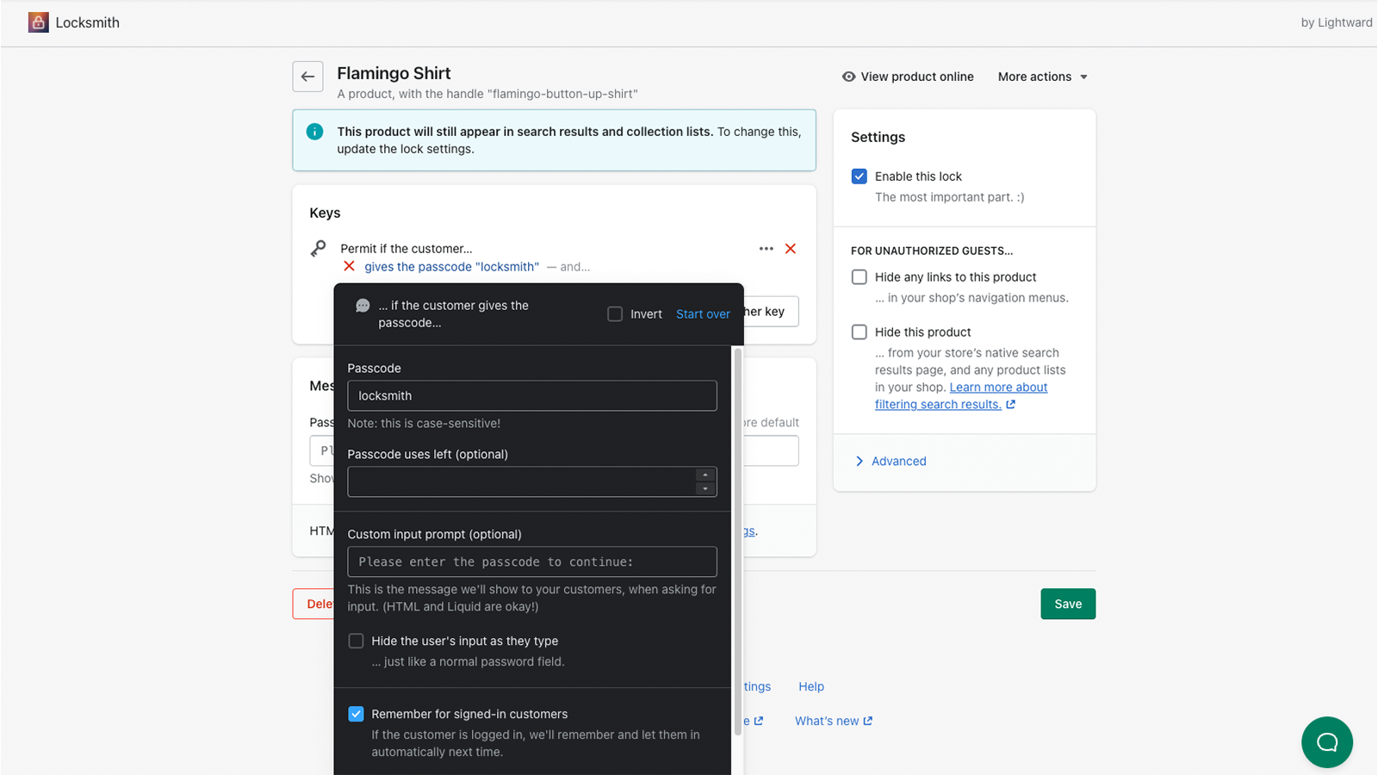Open the chat support bubble
Image resolution: width=1378 pixels, height=775 pixels.
coord(1326,741)
